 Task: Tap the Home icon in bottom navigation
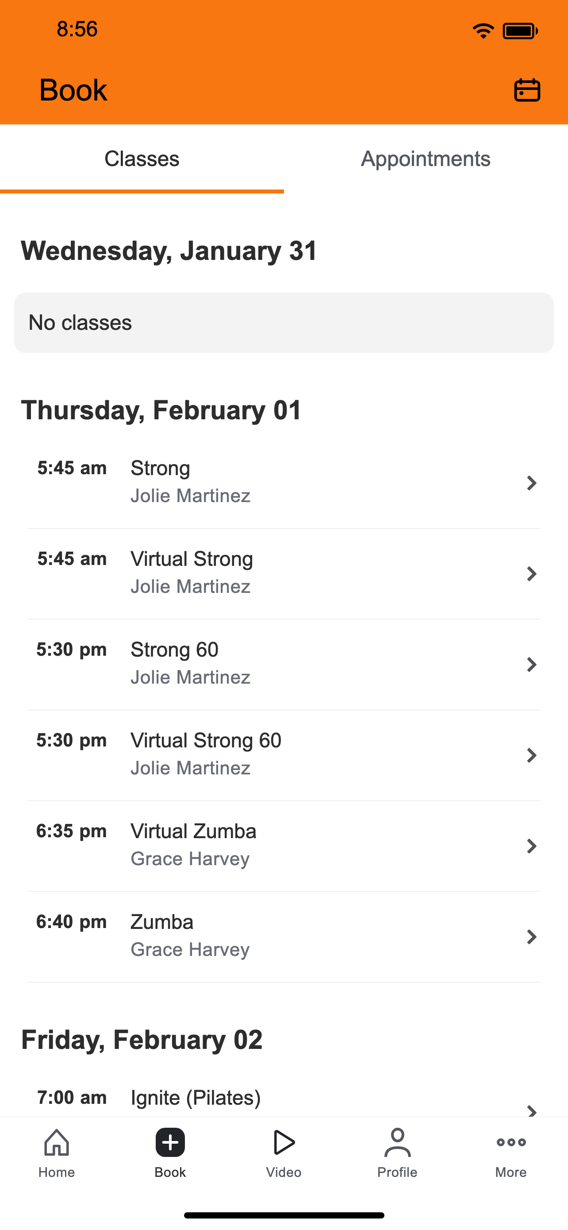click(56, 1142)
